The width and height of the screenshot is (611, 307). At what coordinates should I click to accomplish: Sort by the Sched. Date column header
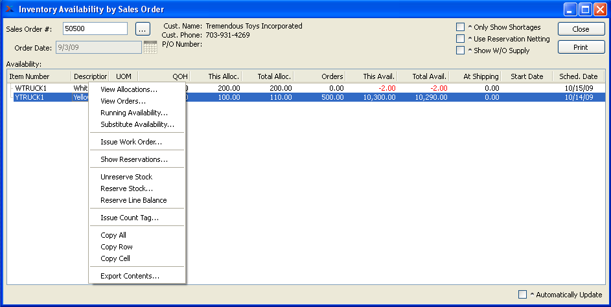[x=578, y=76]
